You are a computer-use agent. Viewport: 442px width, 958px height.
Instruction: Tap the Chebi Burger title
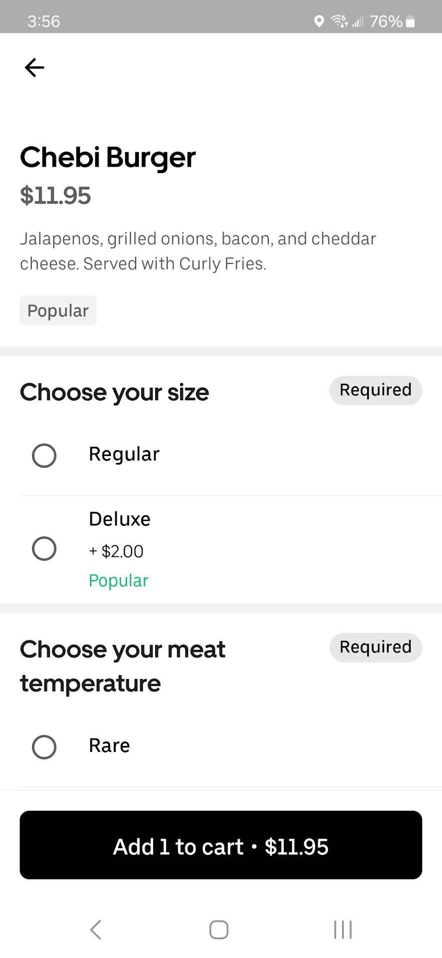pyautogui.click(x=108, y=158)
